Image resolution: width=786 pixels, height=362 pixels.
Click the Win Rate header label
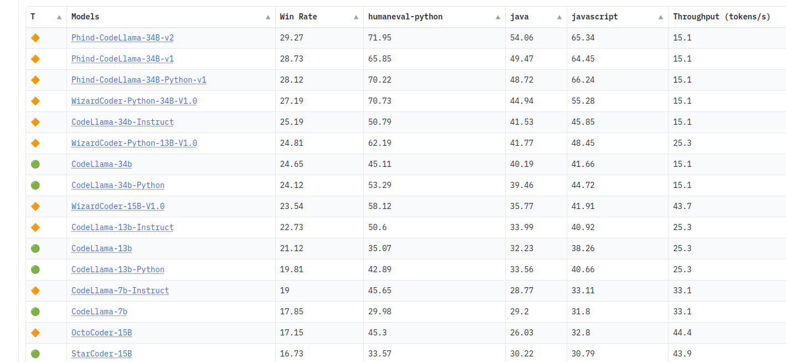click(299, 17)
